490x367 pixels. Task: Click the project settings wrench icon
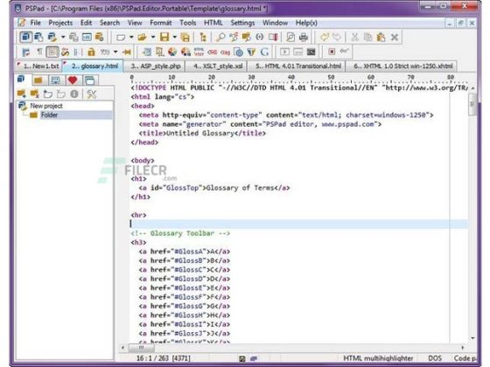92,93
